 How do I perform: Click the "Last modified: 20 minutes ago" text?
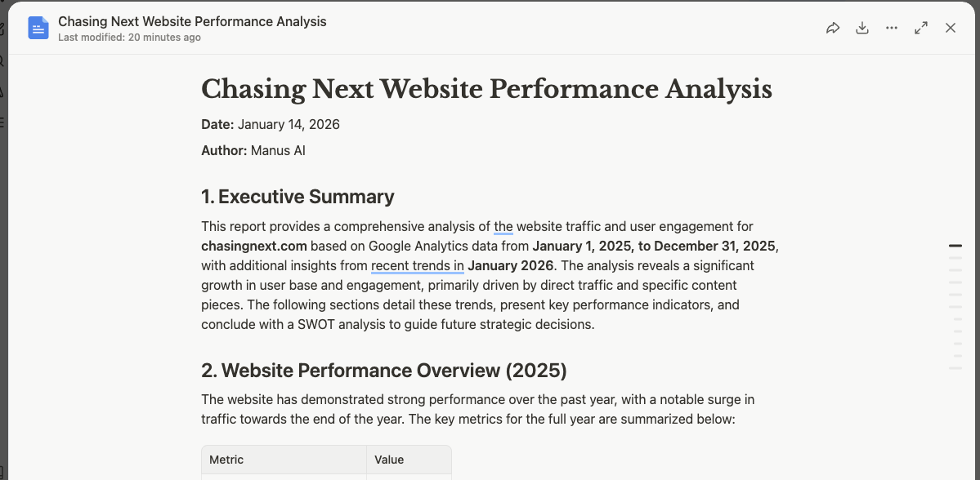[129, 38]
